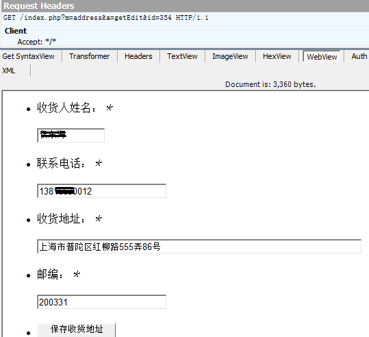Click the 邮编 label
Viewport: 369px width, 337px height.
click(50, 274)
